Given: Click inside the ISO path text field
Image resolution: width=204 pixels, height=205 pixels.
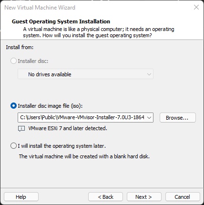Looking at the screenshot, I should click(82, 118).
